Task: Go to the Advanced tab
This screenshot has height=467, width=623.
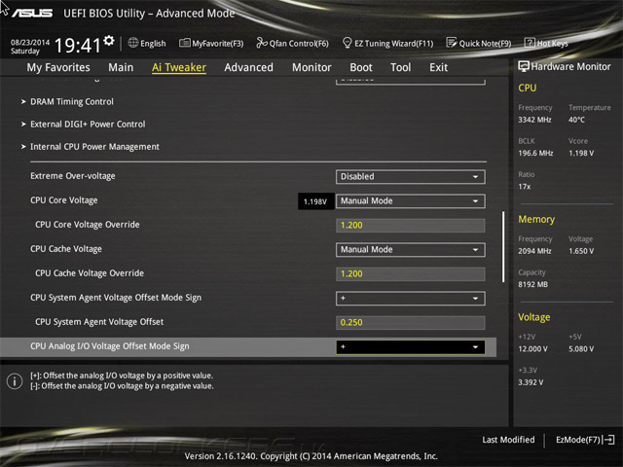Action: 249,67
